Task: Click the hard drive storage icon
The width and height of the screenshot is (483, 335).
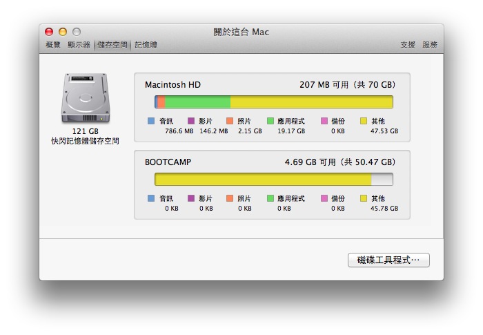Action: point(85,99)
